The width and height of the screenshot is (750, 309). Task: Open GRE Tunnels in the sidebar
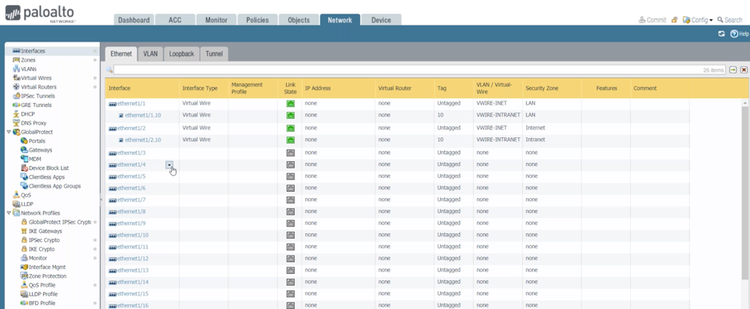(x=36, y=105)
